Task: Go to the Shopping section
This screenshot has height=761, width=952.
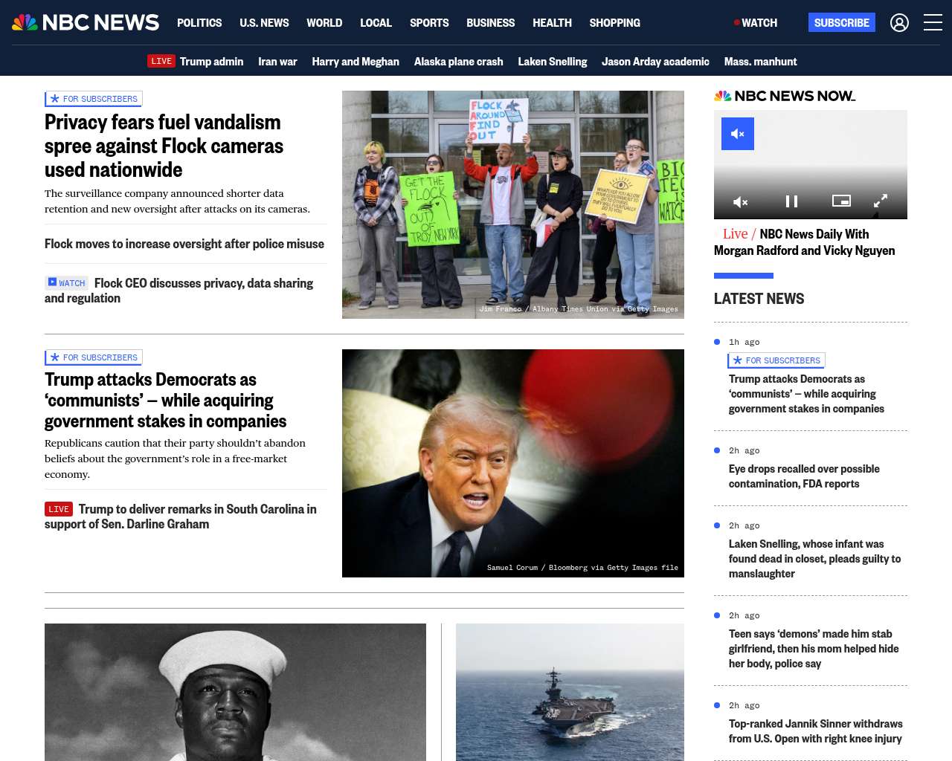Action: click(x=614, y=23)
